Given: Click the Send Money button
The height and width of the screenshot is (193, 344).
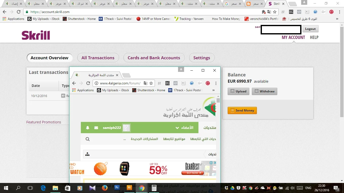Looking at the screenshot, I should pos(242,111).
